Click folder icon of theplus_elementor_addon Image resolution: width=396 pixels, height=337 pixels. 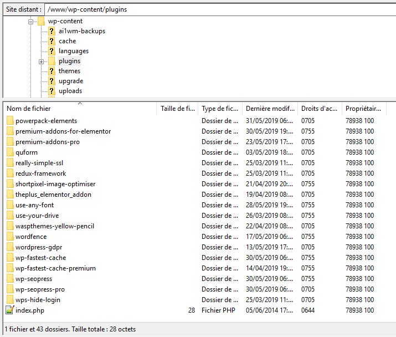(10, 195)
